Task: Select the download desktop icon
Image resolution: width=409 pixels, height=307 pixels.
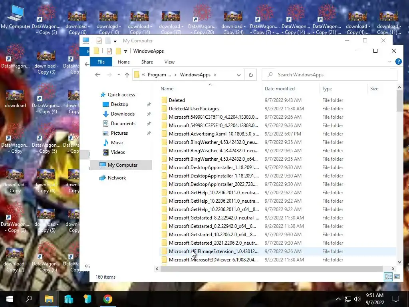Action: point(15,99)
